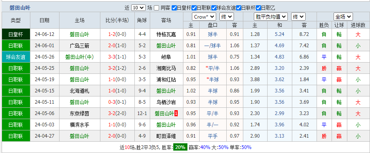Open the 终 dropdown next to 胜平负均值
Viewport: 370px width, 153px height.
[298, 17]
